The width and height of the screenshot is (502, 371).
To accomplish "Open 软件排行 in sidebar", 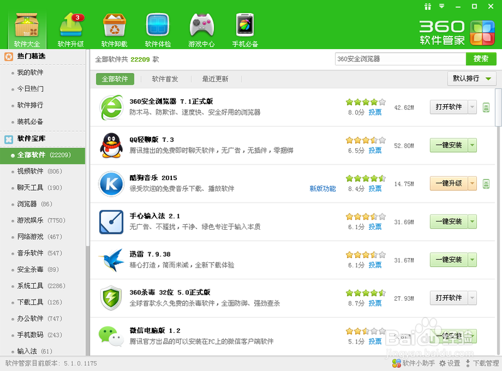I will click(x=30, y=105).
